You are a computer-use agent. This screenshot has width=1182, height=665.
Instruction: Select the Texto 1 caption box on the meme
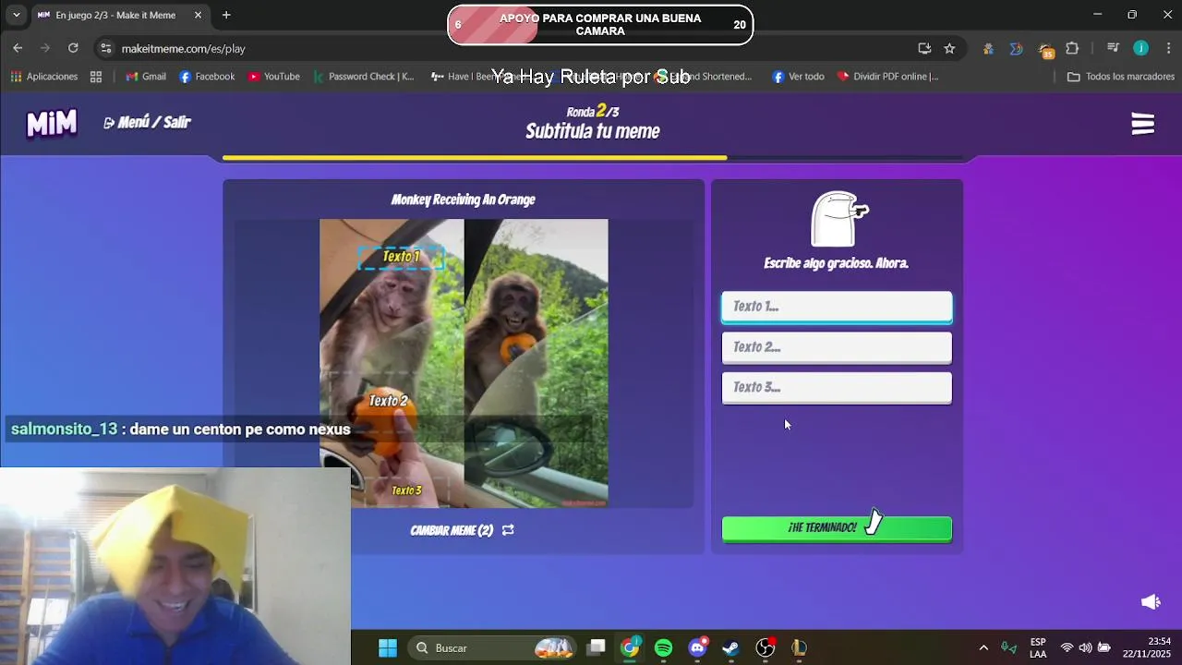tap(401, 257)
